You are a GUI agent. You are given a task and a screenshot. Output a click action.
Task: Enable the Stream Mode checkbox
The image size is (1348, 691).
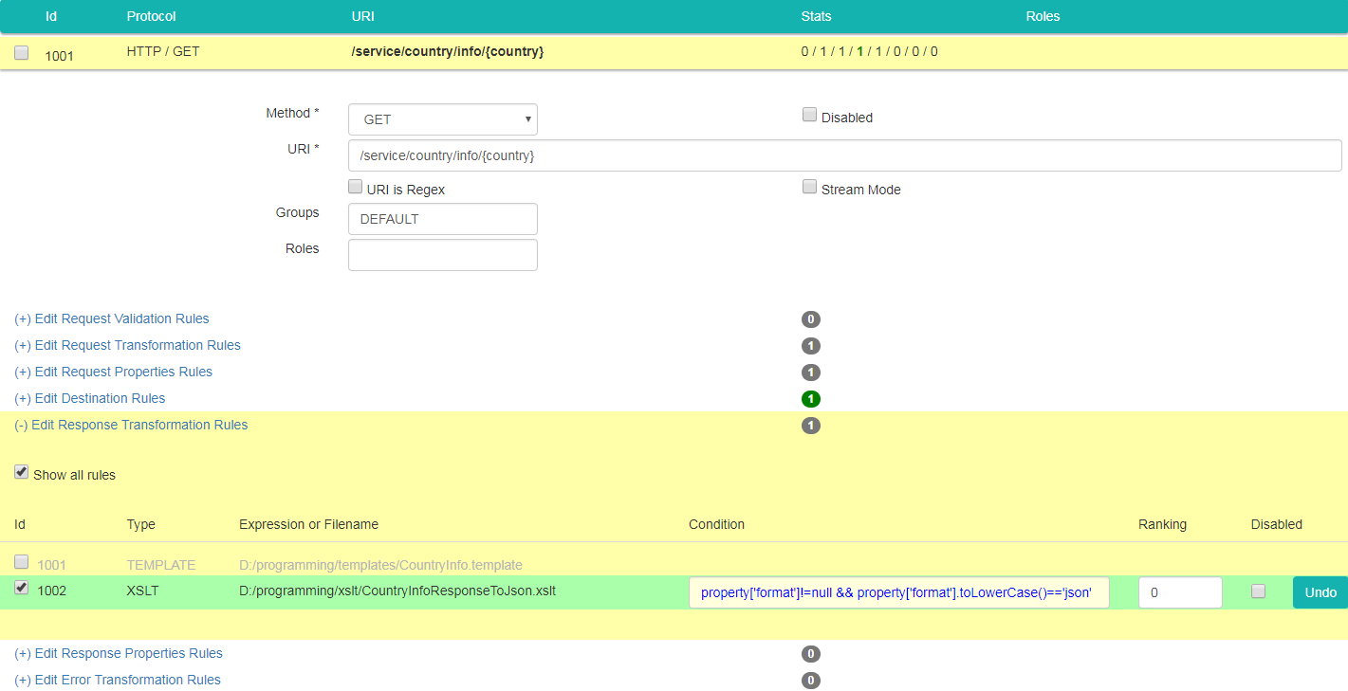[809, 187]
